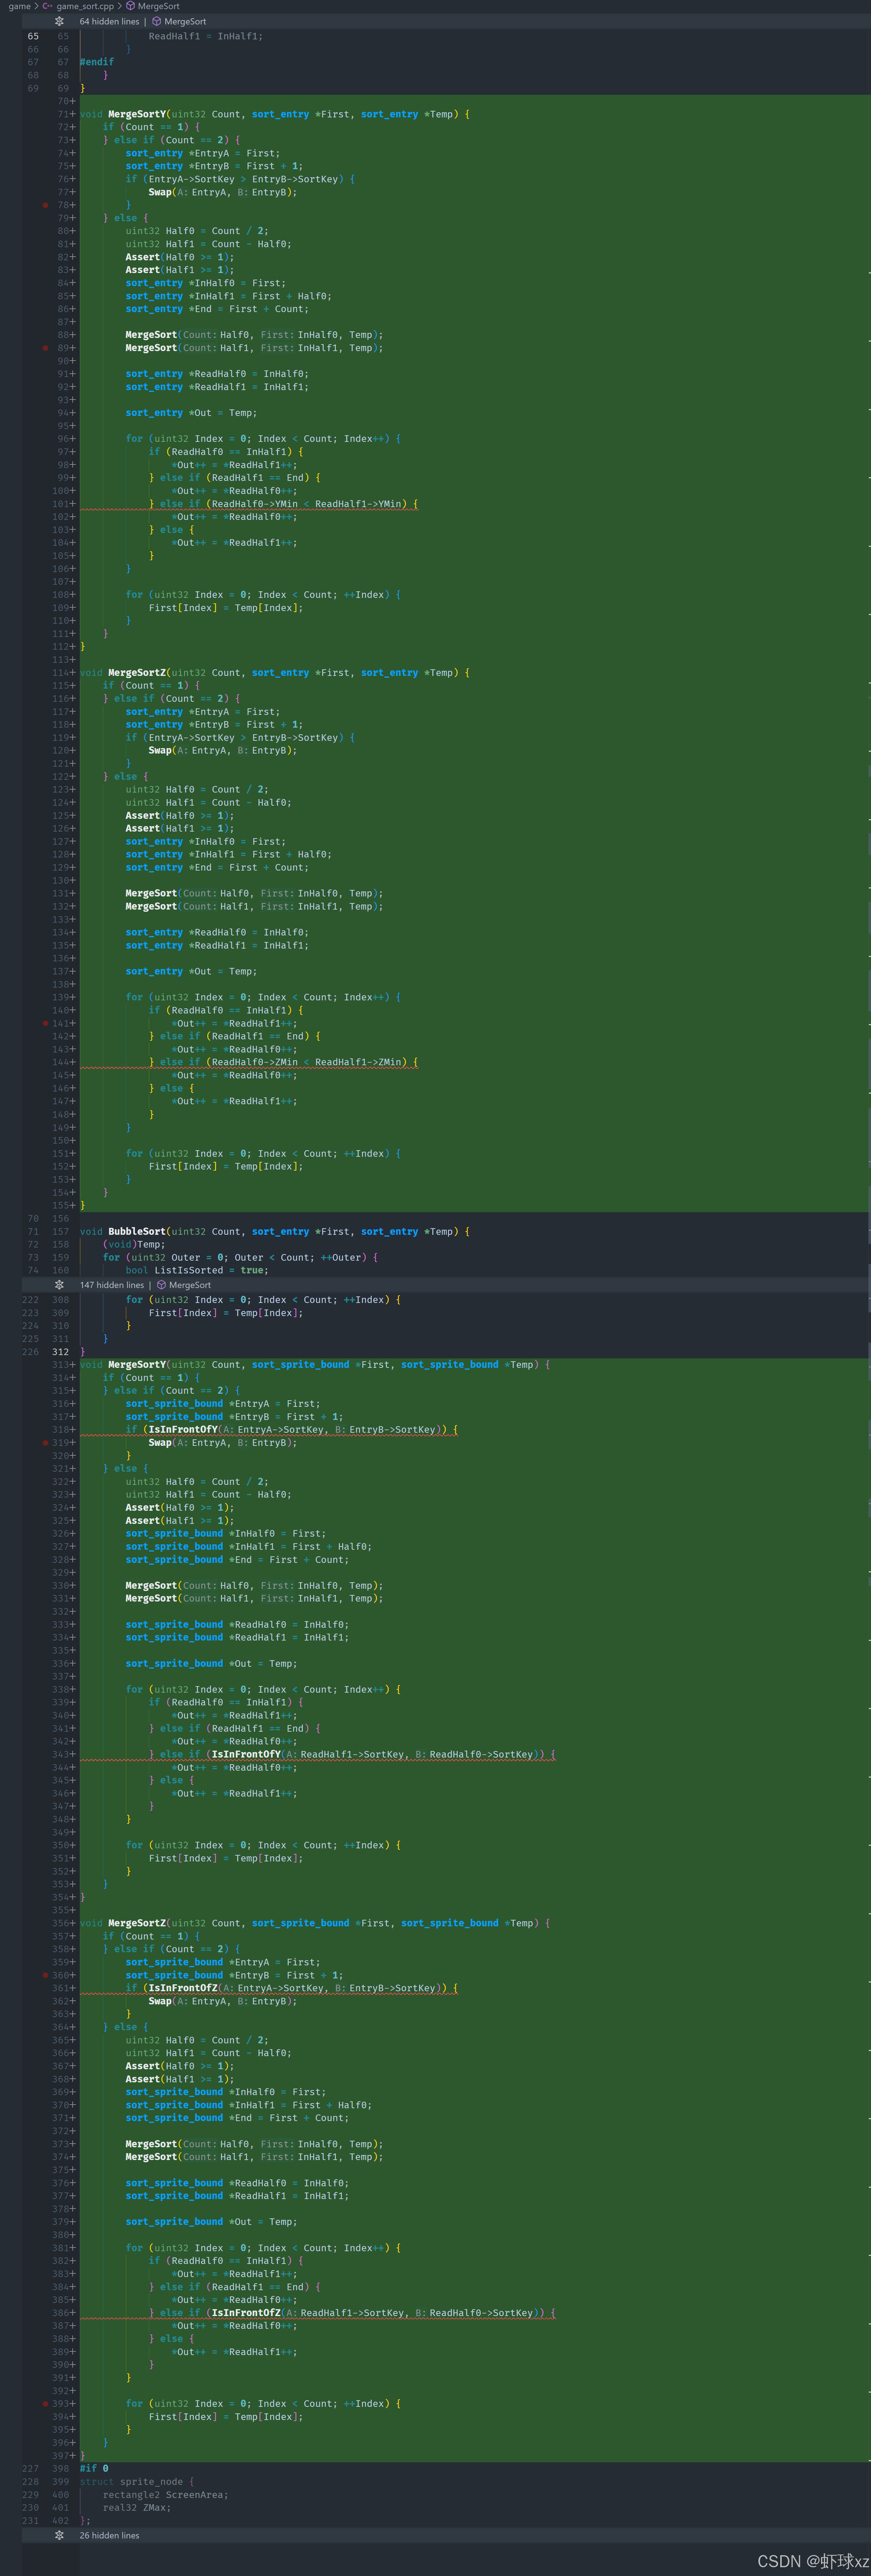Click the '26 hidden lines' text
Viewport: 871px width, 2576px height.
coord(109,2535)
